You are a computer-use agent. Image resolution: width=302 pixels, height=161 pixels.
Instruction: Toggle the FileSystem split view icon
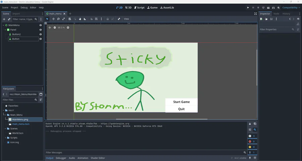[41, 94]
